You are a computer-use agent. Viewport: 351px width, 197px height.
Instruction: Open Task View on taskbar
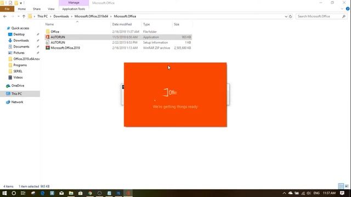point(23,193)
